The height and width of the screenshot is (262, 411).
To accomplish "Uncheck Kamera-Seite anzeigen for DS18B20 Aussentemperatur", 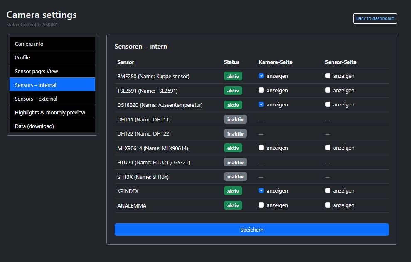I will point(261,104).
